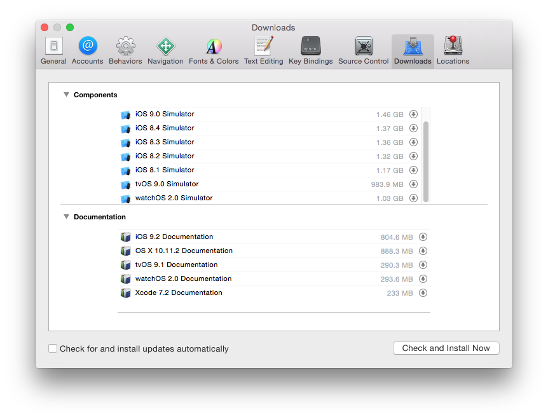Click Check and Install Now
Image resolution: width=548 pixels, height=419 pixels.
click(446, 348)
